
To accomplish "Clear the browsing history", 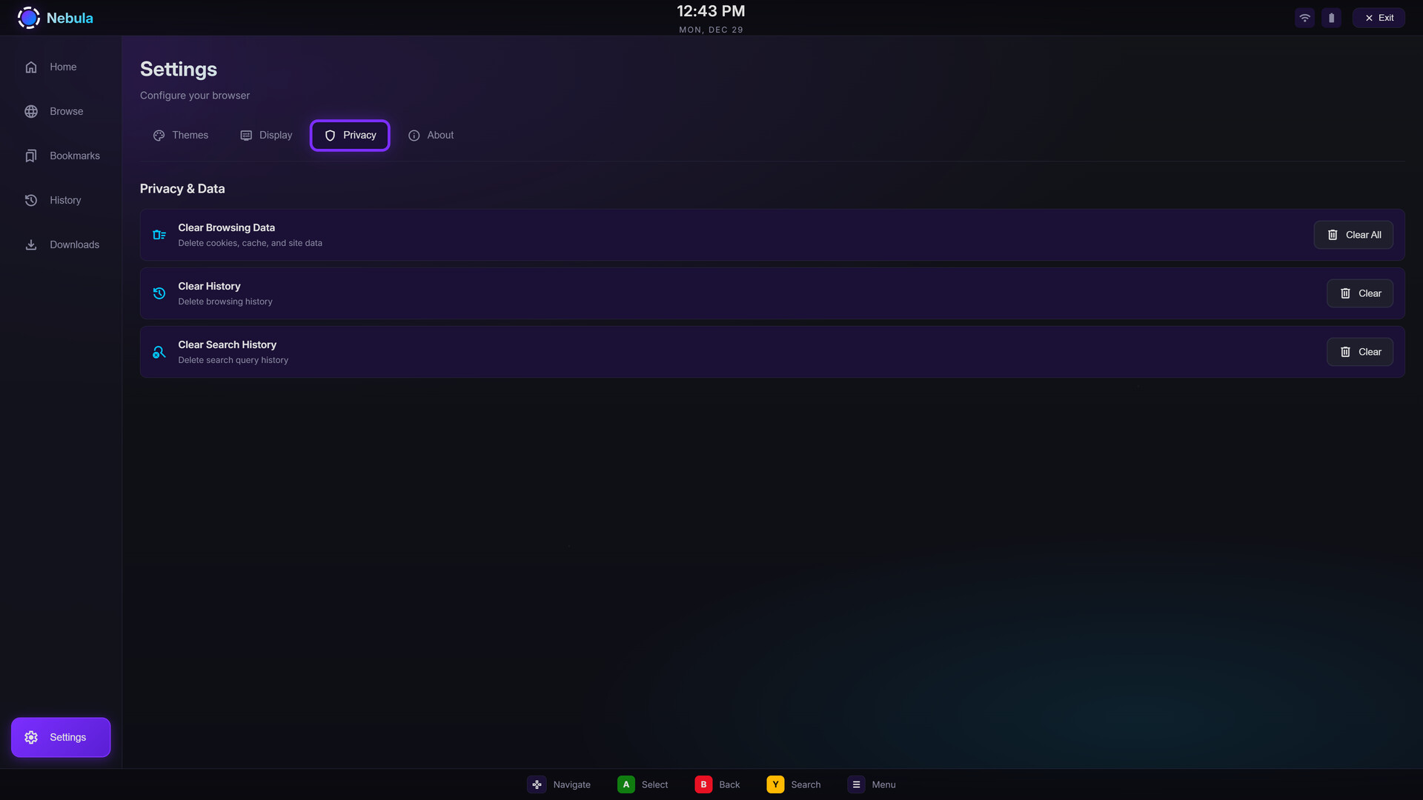I will click(1359, 293).
